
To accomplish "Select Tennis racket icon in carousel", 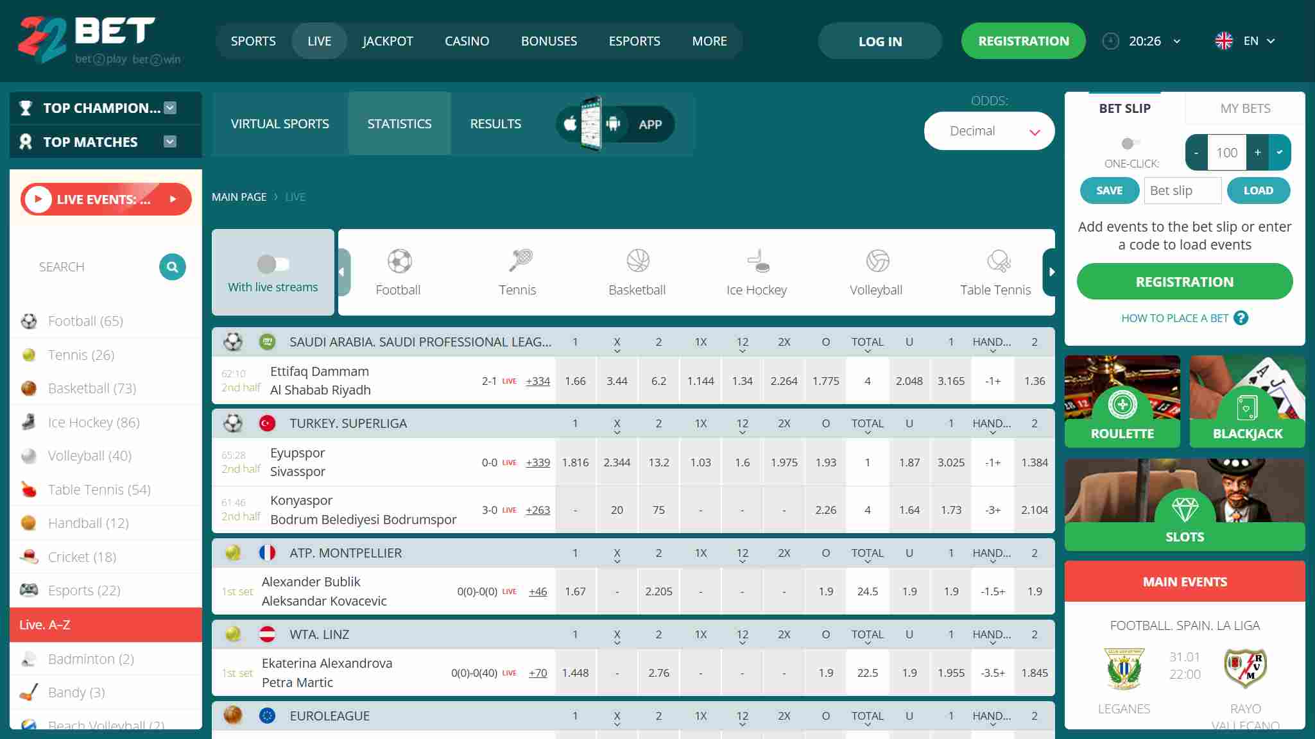I will click(520, 260).
